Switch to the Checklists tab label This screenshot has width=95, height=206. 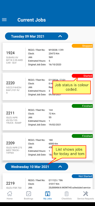pos(67,199)
